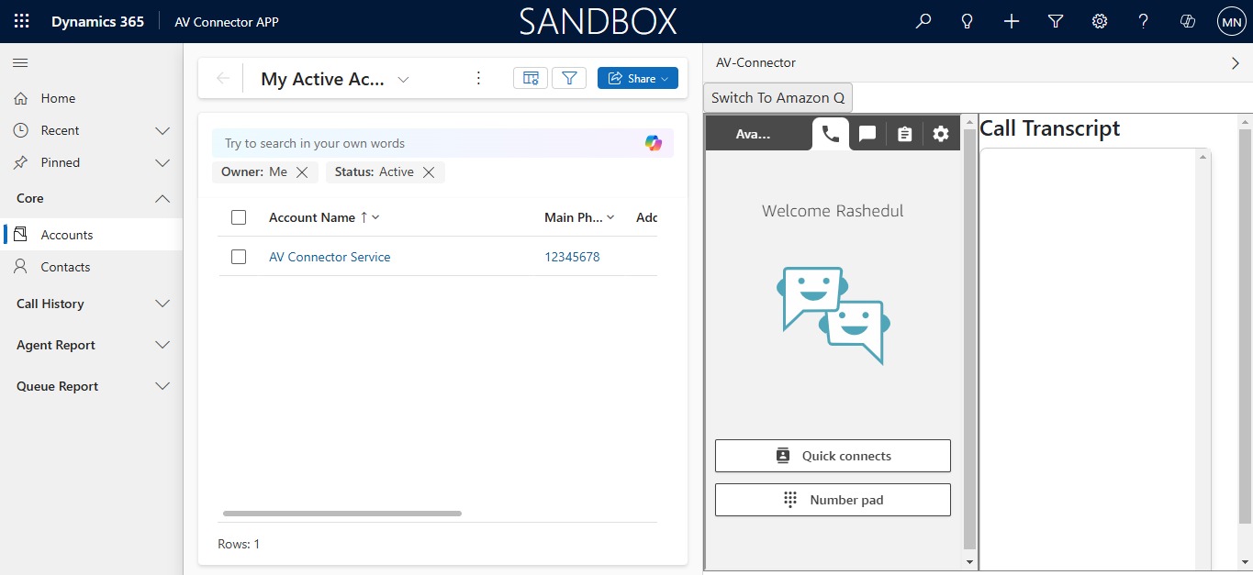
Task: Open the Dynamics 365 app launcher grid
Action: click(x=22, y=21)
